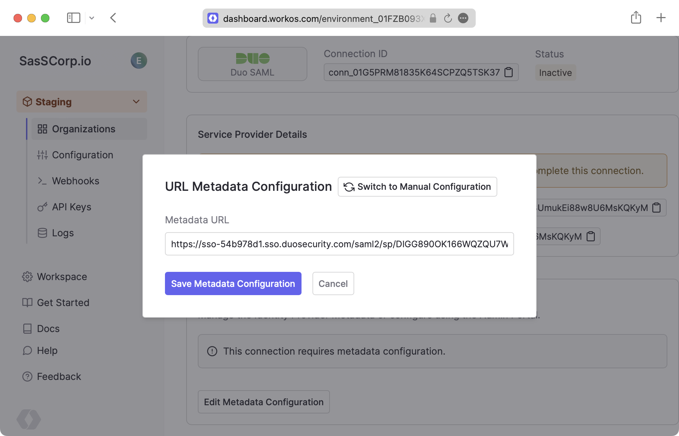Viewport: 679px width, 436px height.
Task: Click the Safari sidebar toggle icon
Action: [73, 18]
